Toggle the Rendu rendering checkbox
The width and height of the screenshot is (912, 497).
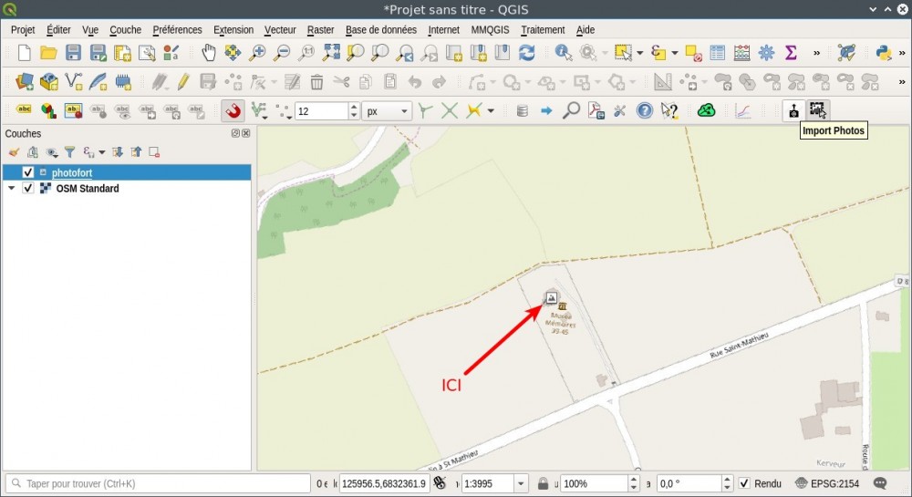(x=744, y=483)
